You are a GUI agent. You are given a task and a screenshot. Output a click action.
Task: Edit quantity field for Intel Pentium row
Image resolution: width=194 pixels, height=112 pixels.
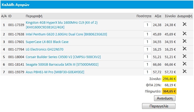[147, 34]
